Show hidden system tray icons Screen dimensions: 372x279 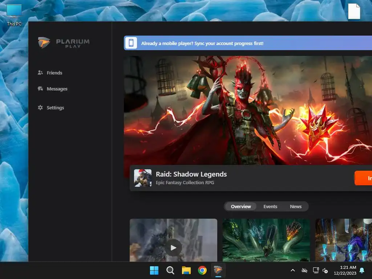[293, 270]
